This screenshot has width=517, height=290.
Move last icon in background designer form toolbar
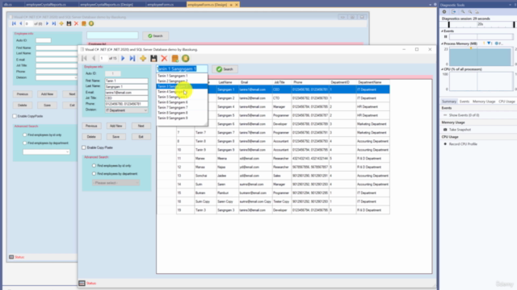click(54, 23)
